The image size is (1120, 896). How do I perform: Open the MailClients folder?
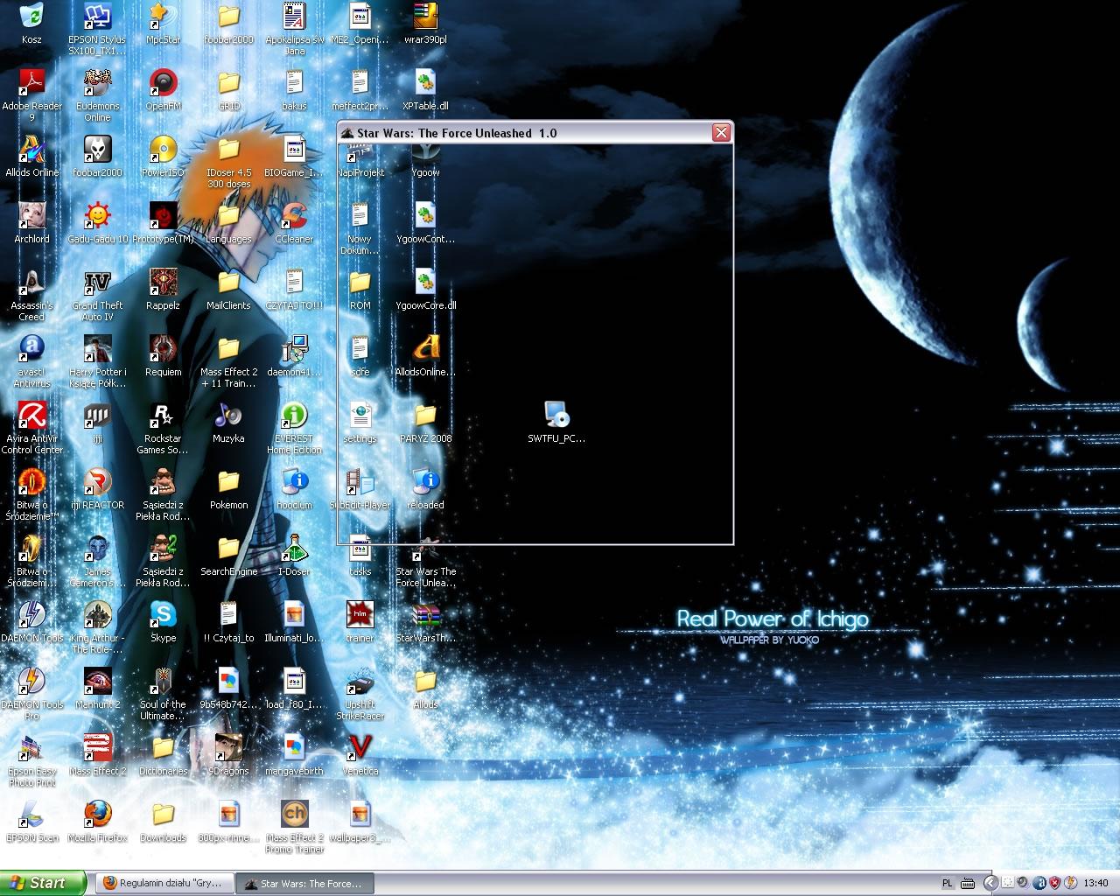click(228, 290)
